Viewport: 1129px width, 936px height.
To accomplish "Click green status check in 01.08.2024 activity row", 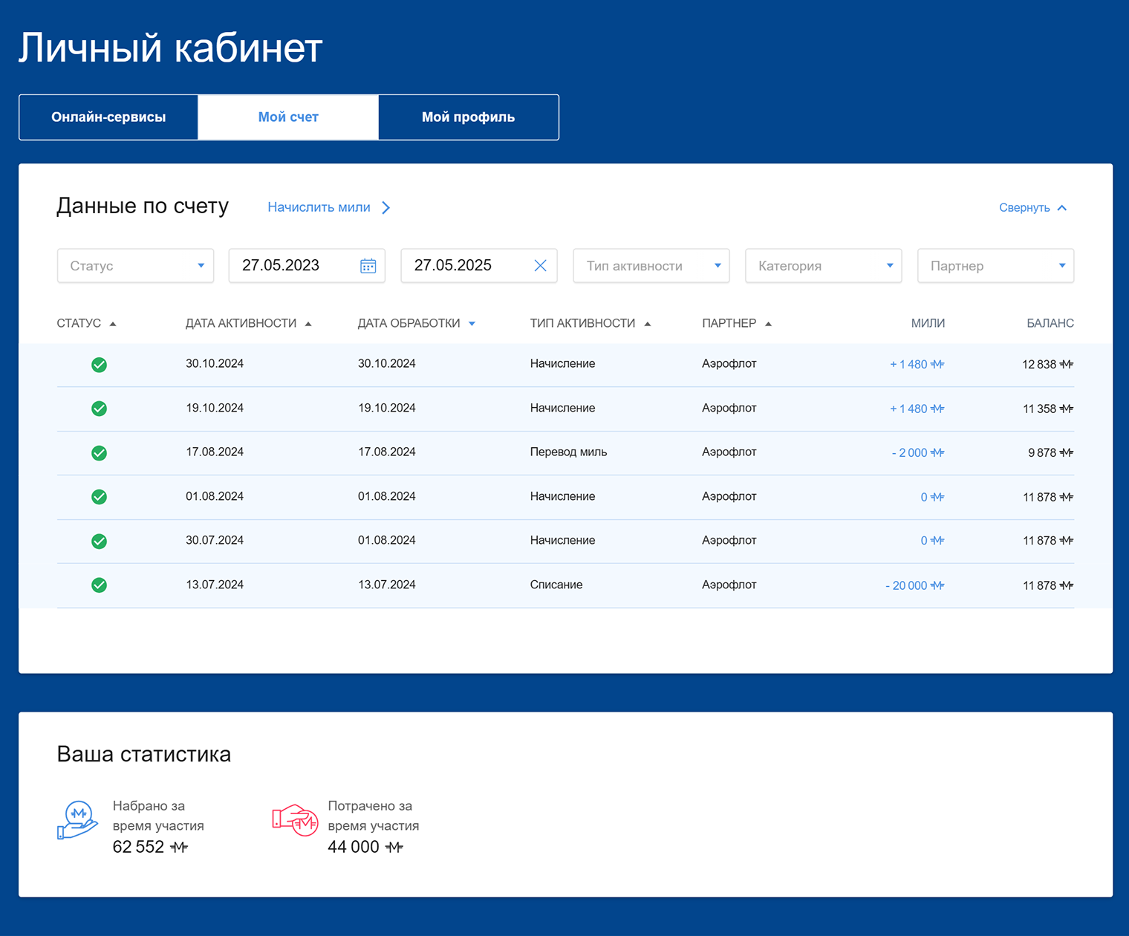I will point(99,497).
